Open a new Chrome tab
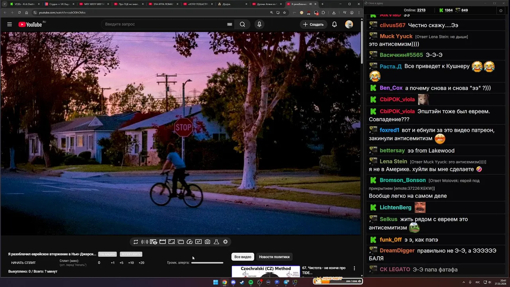The width and height of the screenshot is (510, 287). pos(322,4)
